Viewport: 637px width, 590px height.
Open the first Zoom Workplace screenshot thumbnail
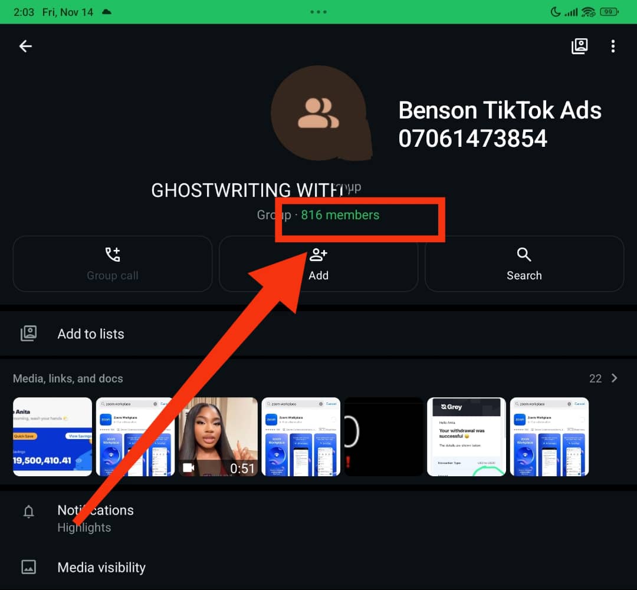tap(135, 437)
